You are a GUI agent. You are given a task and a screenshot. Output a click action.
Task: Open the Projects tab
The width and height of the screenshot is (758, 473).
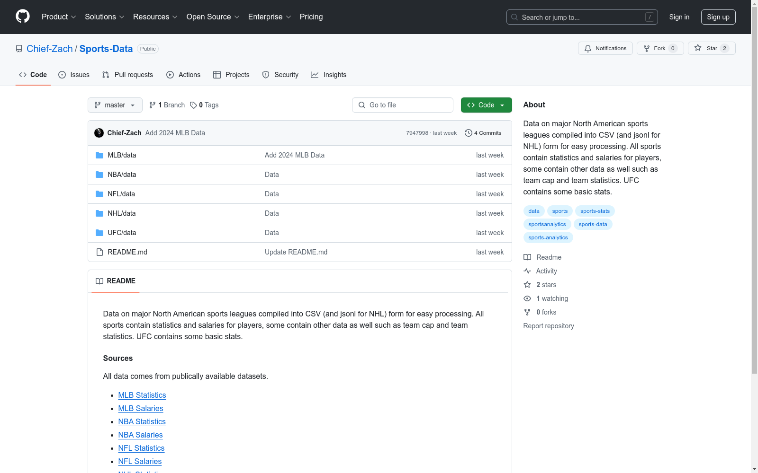[x=231, y=75]
